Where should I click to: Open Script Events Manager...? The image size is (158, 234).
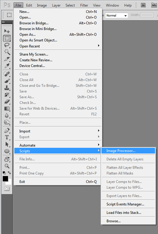pyautogui.click(x=128, y=204)
